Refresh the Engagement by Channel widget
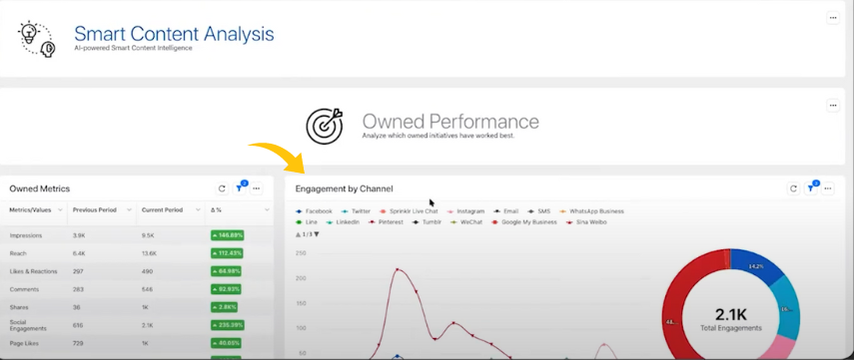Viewport: 854px width, 360px height. (793, 188)
